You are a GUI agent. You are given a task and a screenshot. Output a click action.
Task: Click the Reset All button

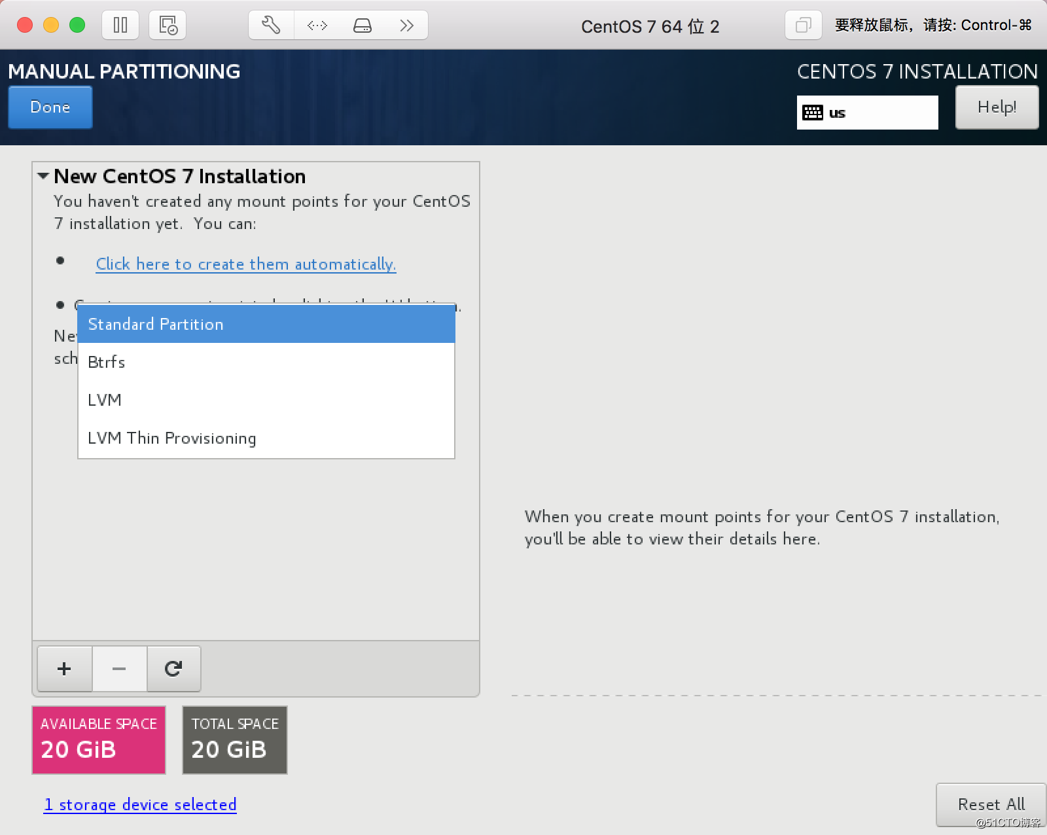click(991, 804)
